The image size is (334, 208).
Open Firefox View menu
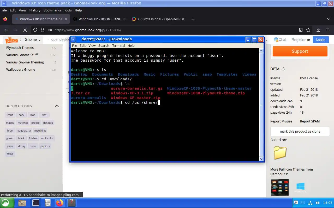(x=22, y=10)
